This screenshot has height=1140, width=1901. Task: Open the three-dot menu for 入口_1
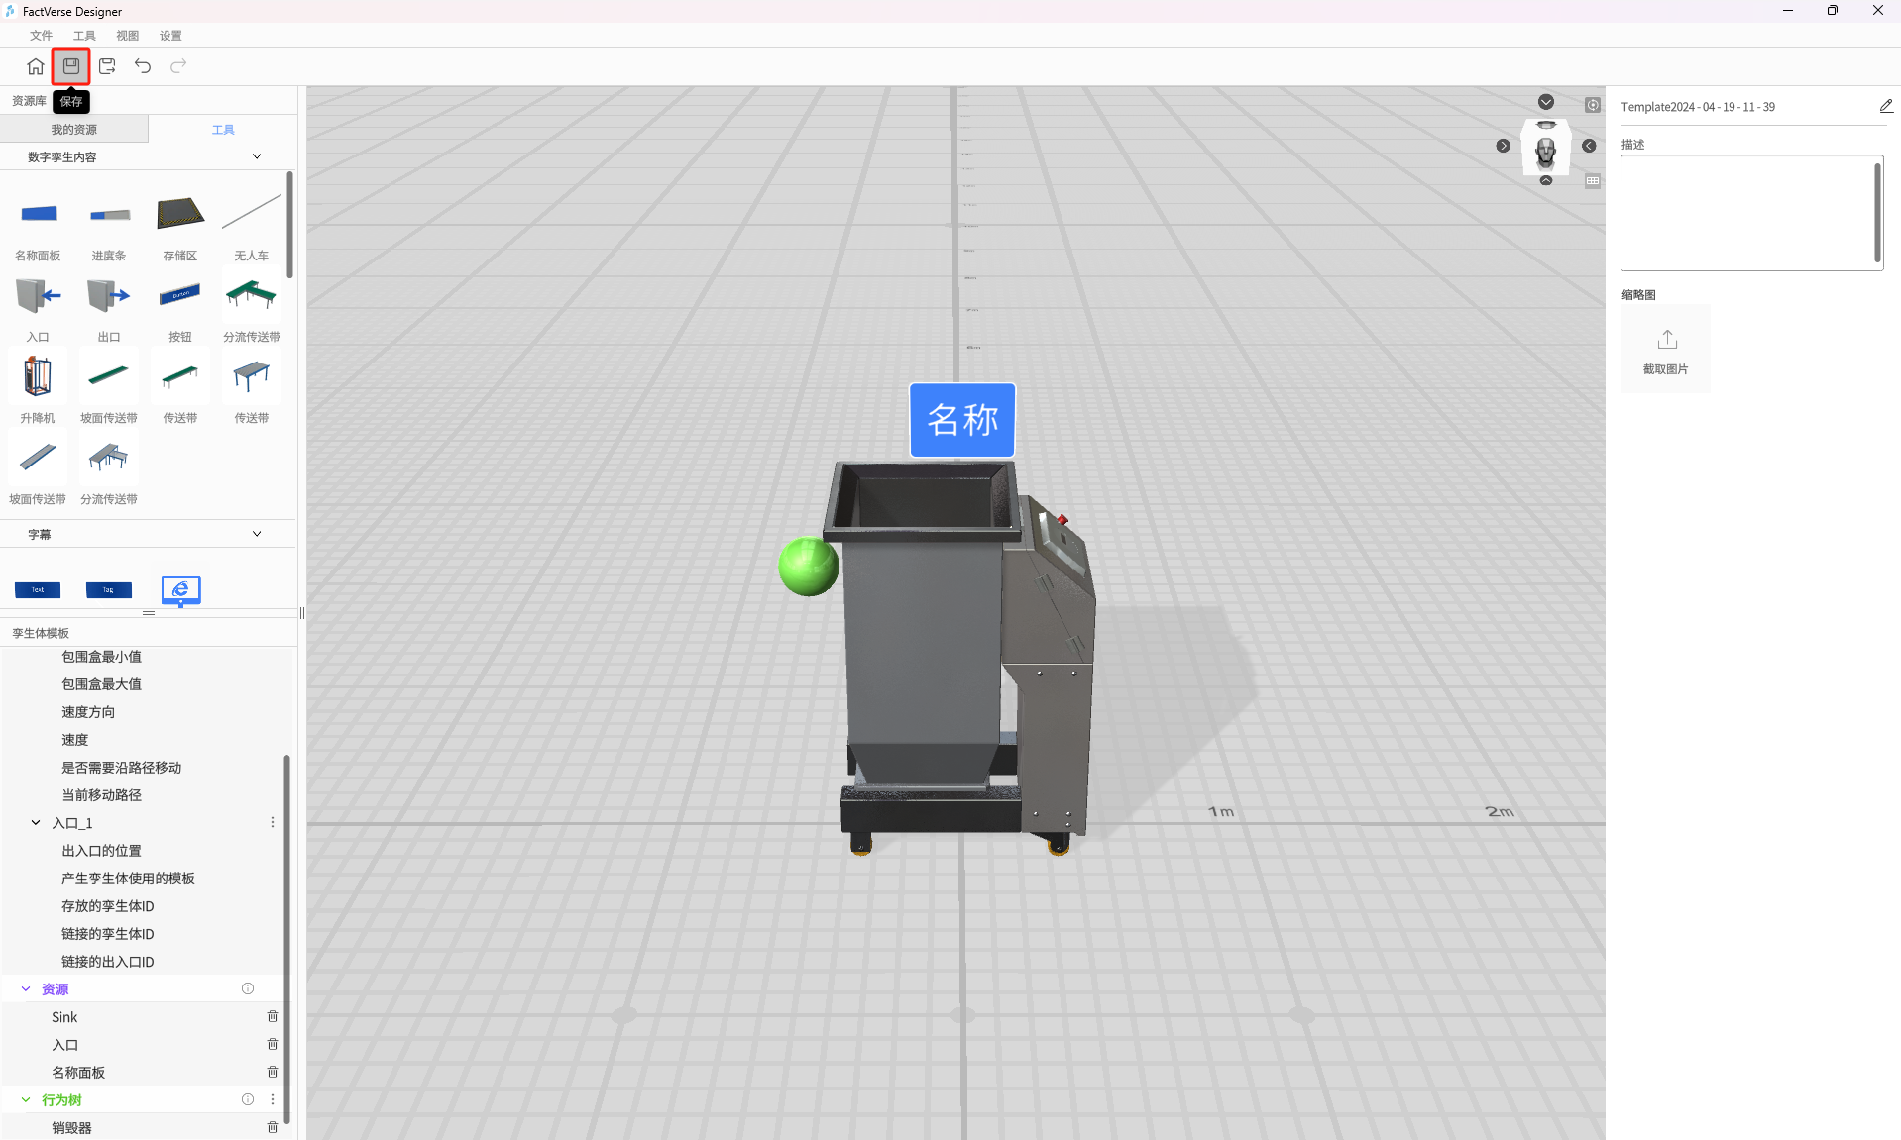(273, 822)
